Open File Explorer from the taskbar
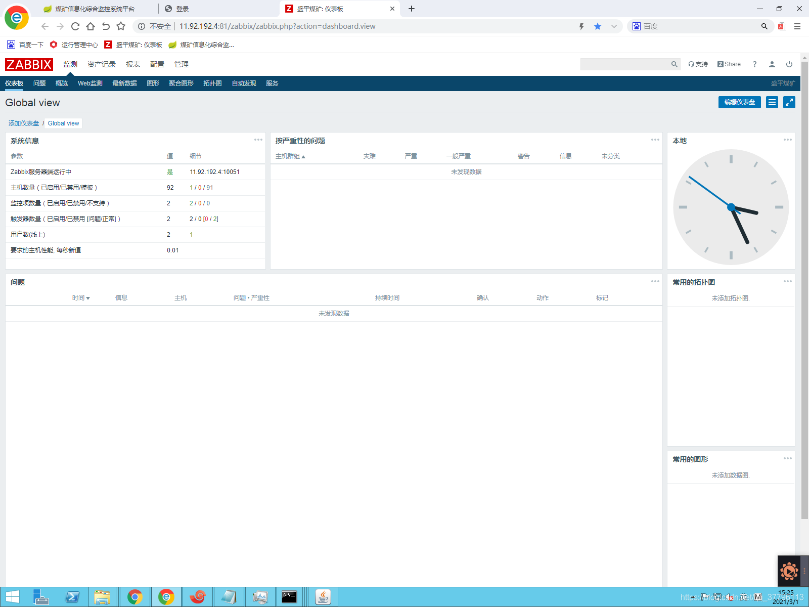 coord(102,597)
